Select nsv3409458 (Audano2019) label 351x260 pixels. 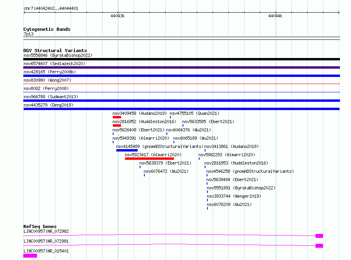tap(140, 113)
